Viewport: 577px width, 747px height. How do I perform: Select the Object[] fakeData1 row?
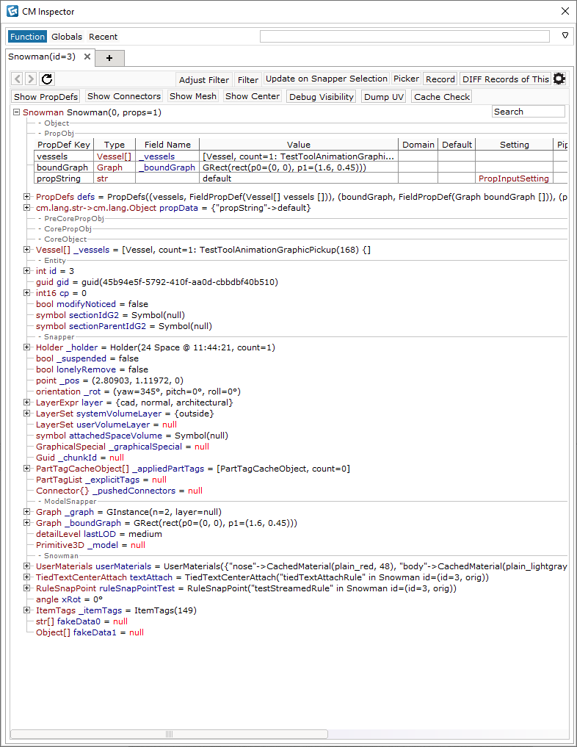tap(90, 632)
